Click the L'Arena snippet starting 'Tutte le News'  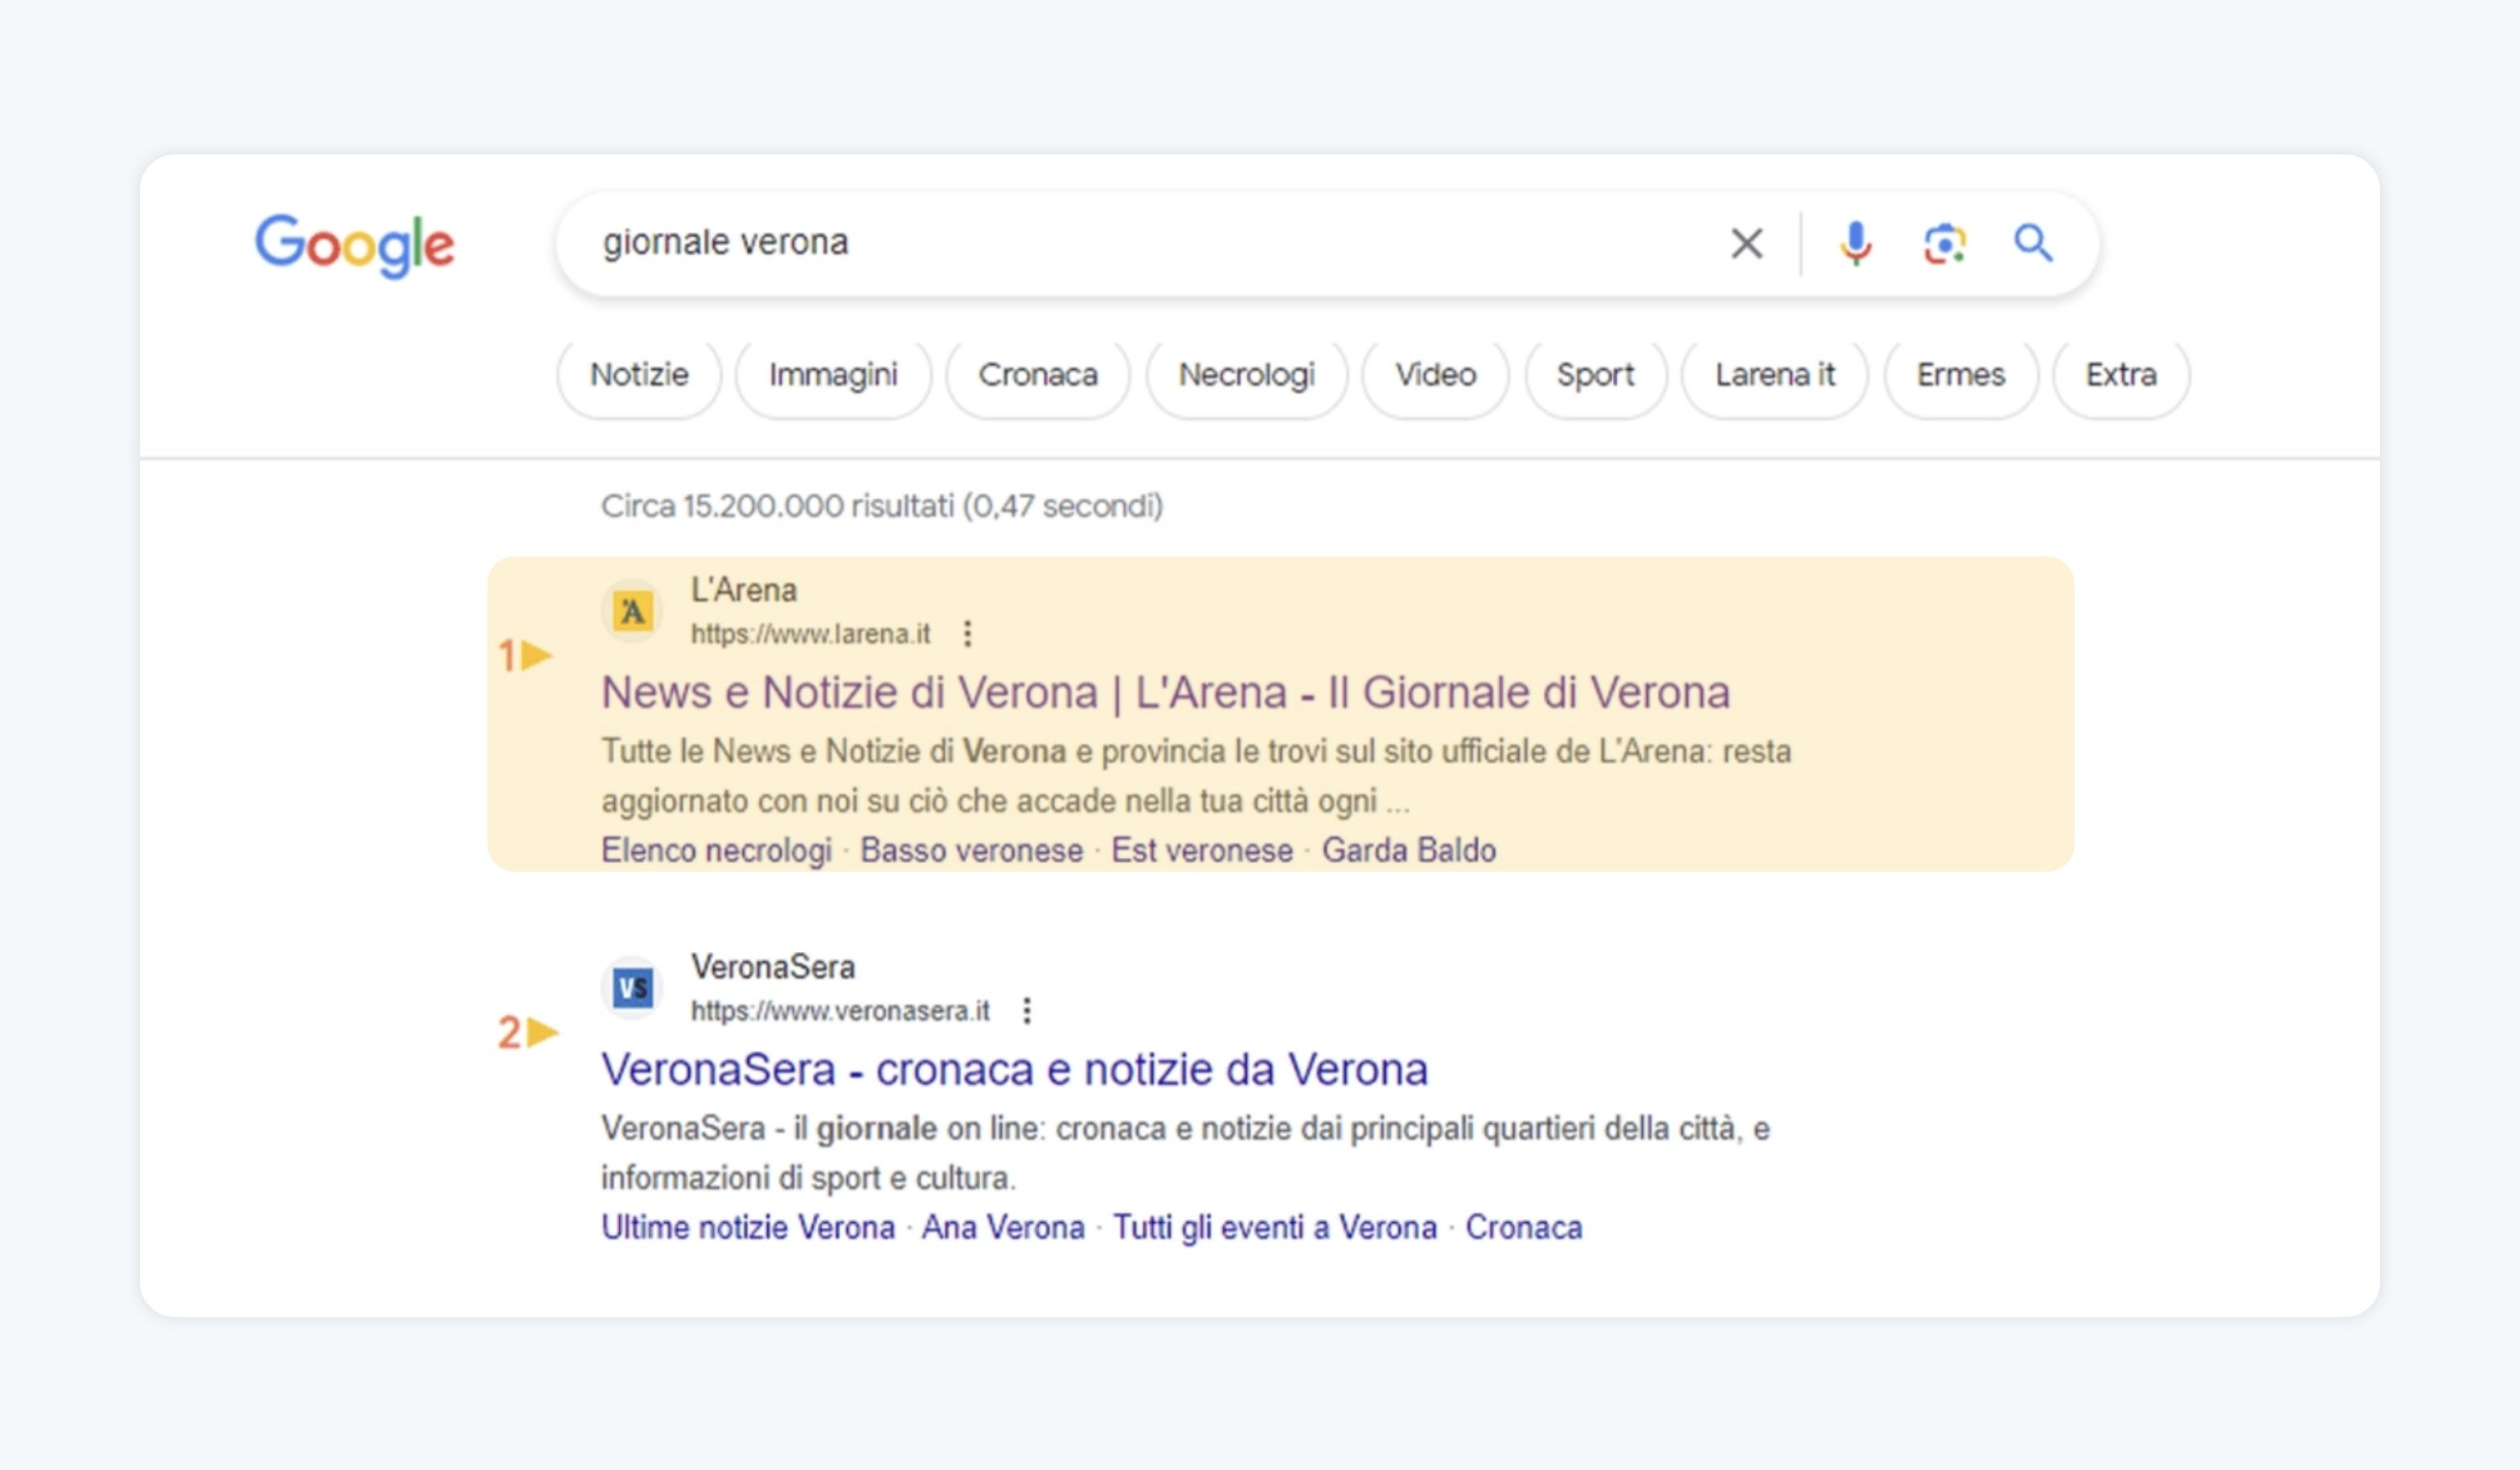point(1196,776)
